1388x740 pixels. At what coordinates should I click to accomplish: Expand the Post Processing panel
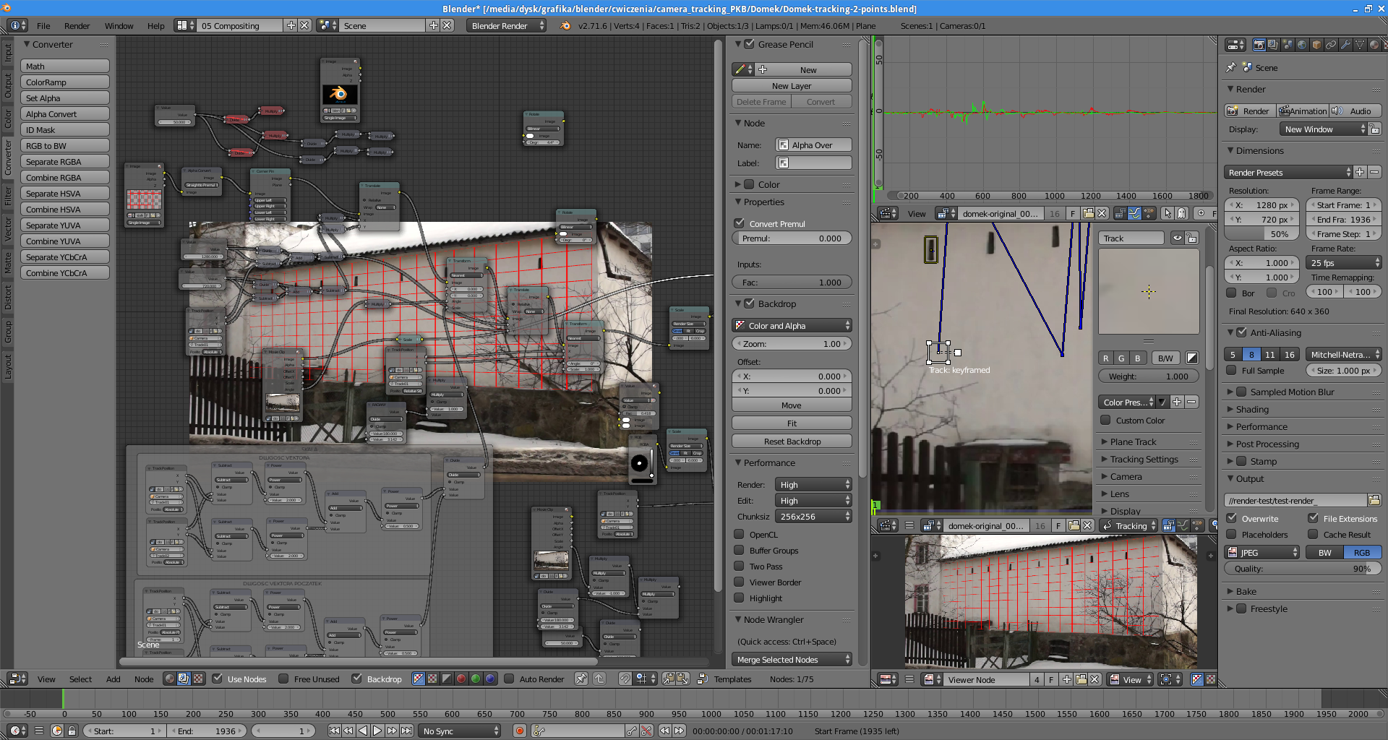pyautogui.click(x=1267, y=444)
